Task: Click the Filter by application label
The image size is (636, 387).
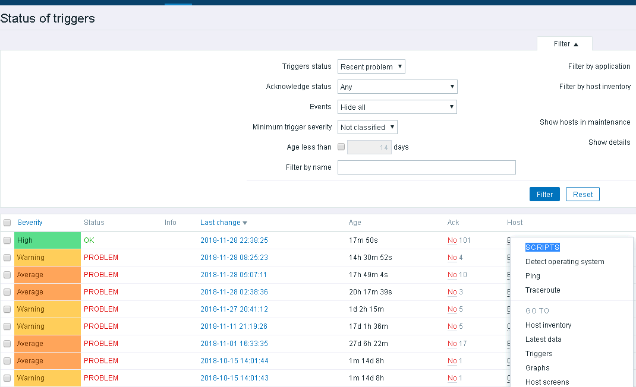Action: click(x=599, y=66)
